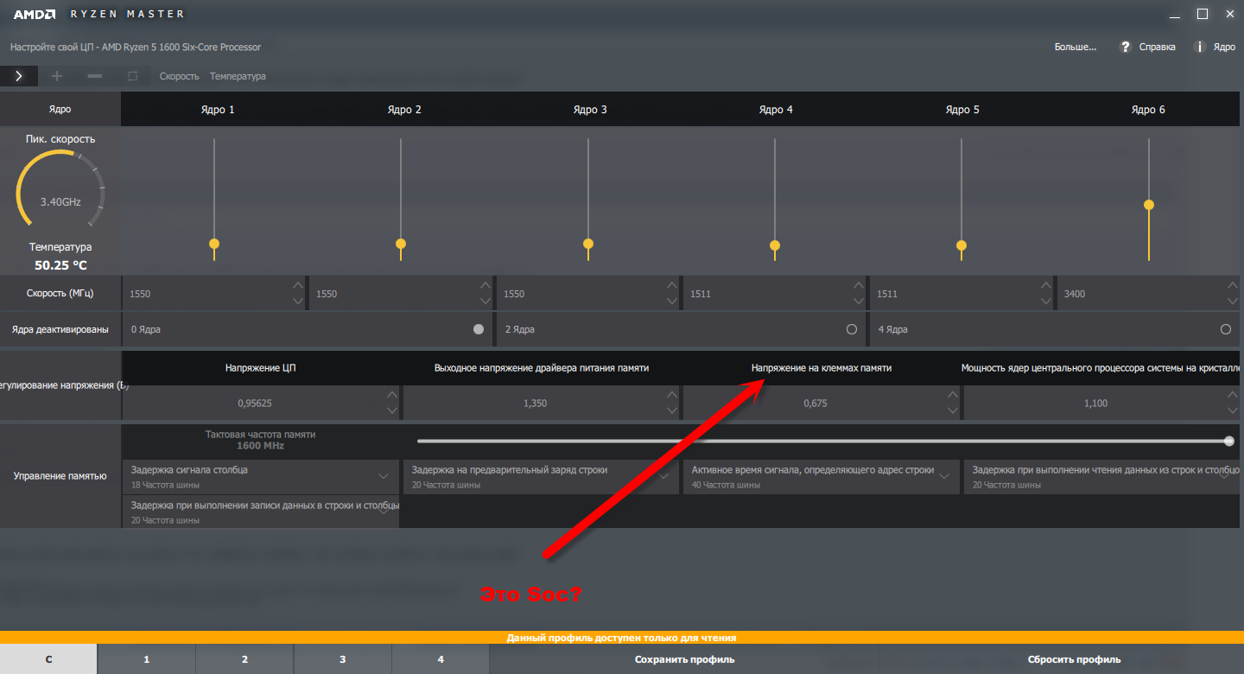The height and width of the screenshot is (674, 1244).
Task: Click the Ядро 6 speed slider handle
Action: pyautogui.click(x=1149, y=205)
